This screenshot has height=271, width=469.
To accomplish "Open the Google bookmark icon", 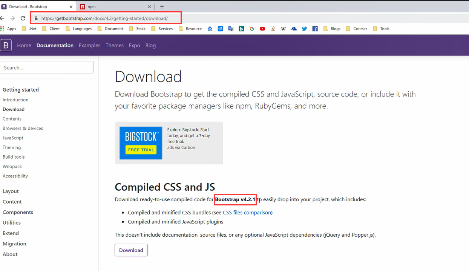I will pyautogui.click(x=252, y=29).
